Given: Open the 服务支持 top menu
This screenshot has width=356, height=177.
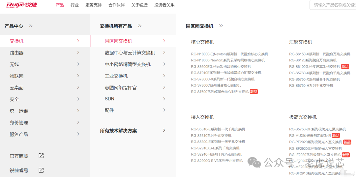Looking at the screenshot, I should pyautogui.click(x=94, y=5).
